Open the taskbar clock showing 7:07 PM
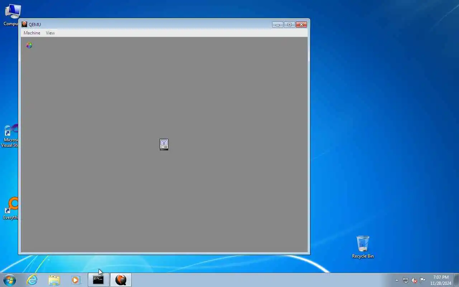Viewport: 459px width, 287px height. click(x=441, y=280)
